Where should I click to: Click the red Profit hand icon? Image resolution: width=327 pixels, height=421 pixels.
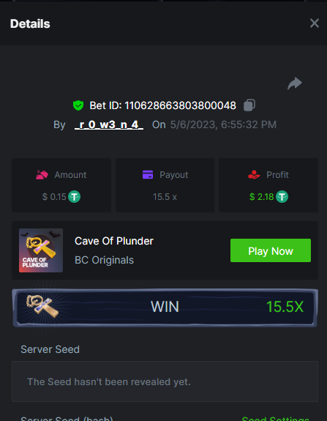[254, 175]
